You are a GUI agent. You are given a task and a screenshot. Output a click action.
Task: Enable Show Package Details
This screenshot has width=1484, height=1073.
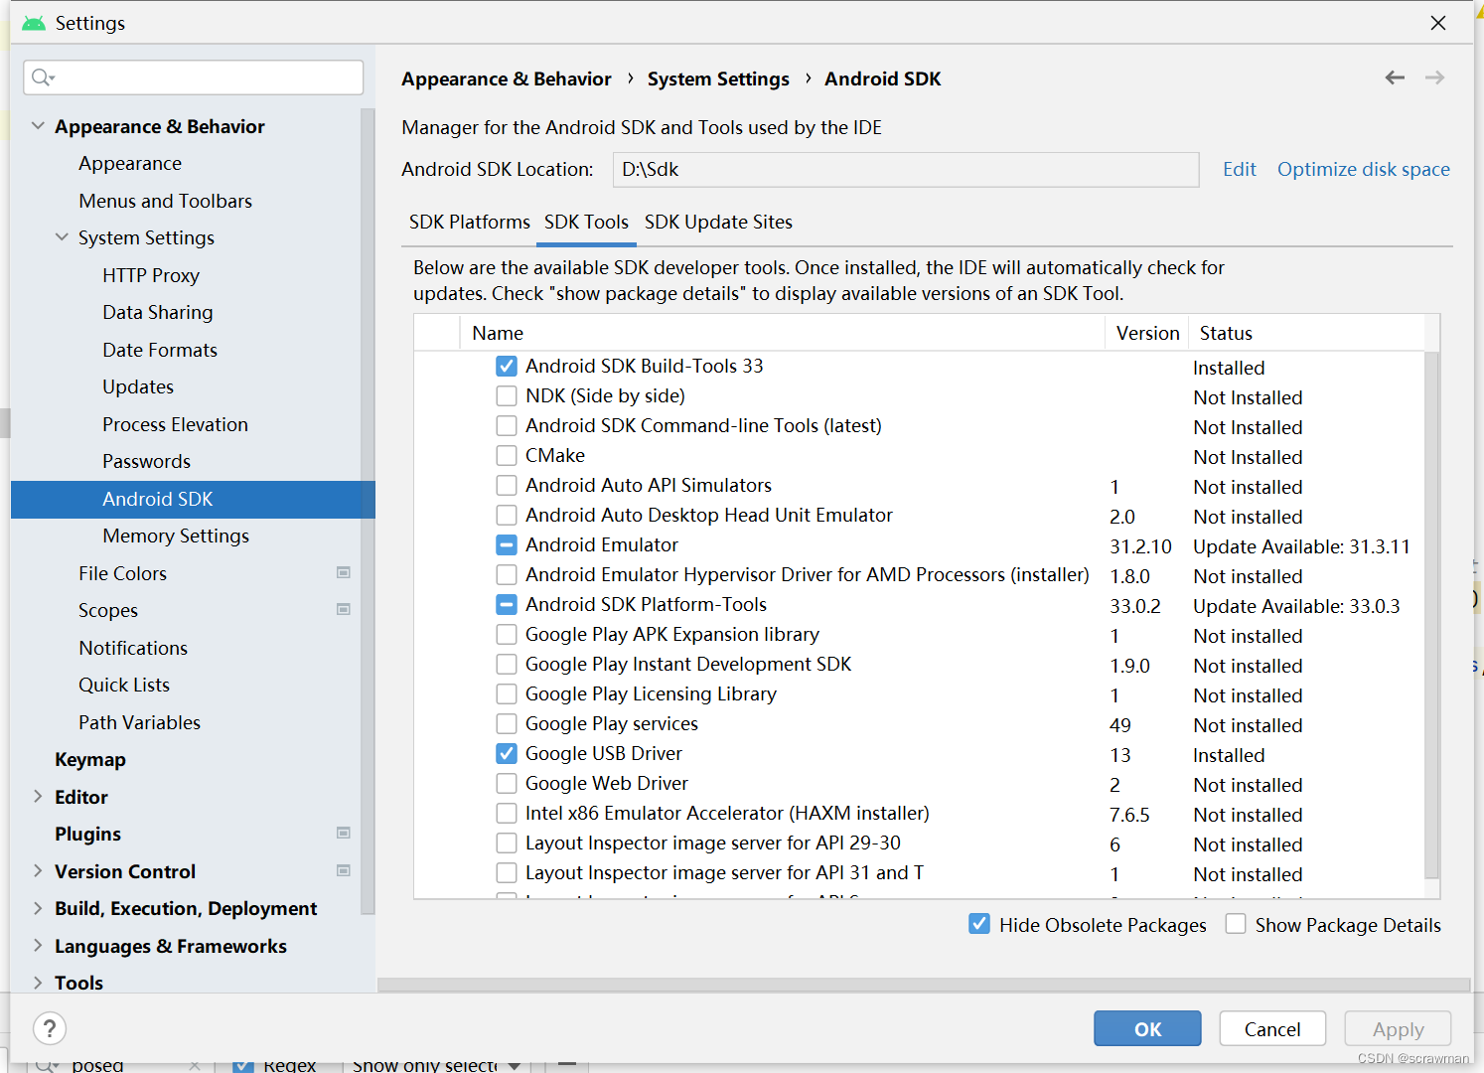1236,924
